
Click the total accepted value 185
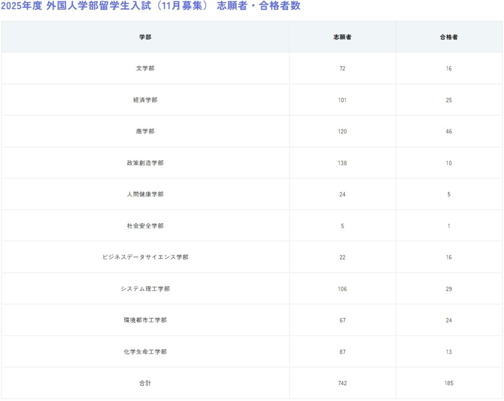tap(448, 383)
